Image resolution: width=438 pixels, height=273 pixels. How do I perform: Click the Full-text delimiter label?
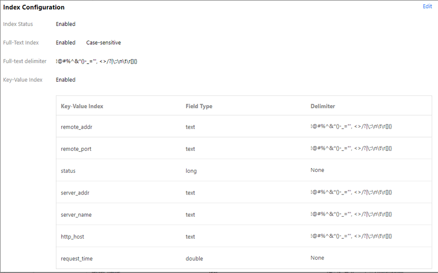(25, 61)
